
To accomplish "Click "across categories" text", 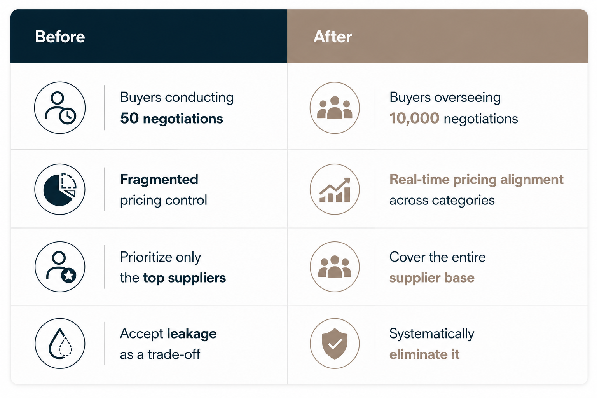I will (x=442, y=201).
